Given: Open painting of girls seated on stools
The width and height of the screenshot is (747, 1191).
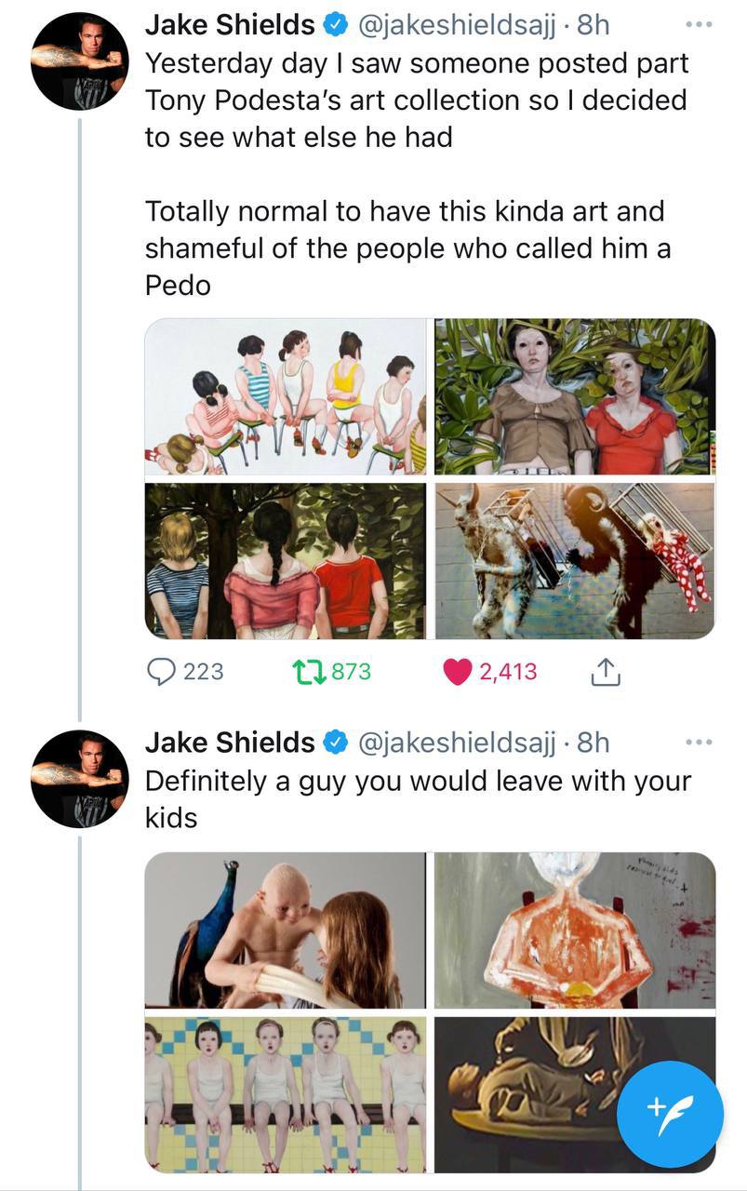Looking at the screenshot, I should coord(286,397).
